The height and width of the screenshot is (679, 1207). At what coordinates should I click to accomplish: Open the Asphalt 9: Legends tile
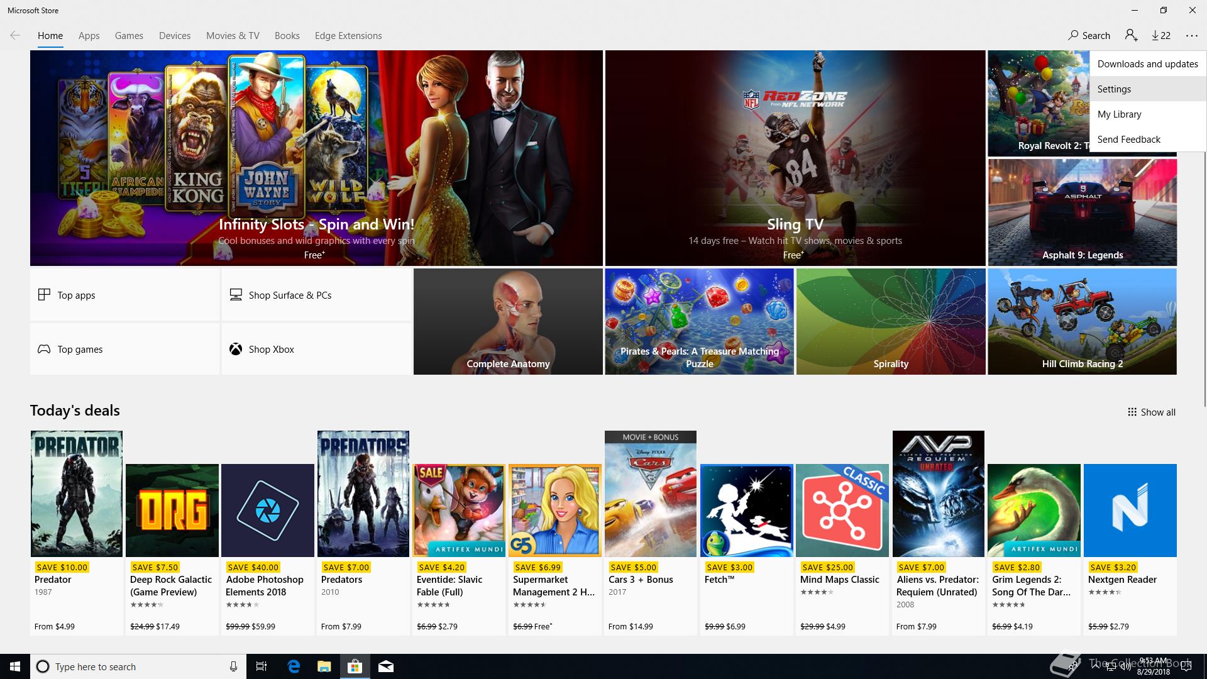[1082, 212]
